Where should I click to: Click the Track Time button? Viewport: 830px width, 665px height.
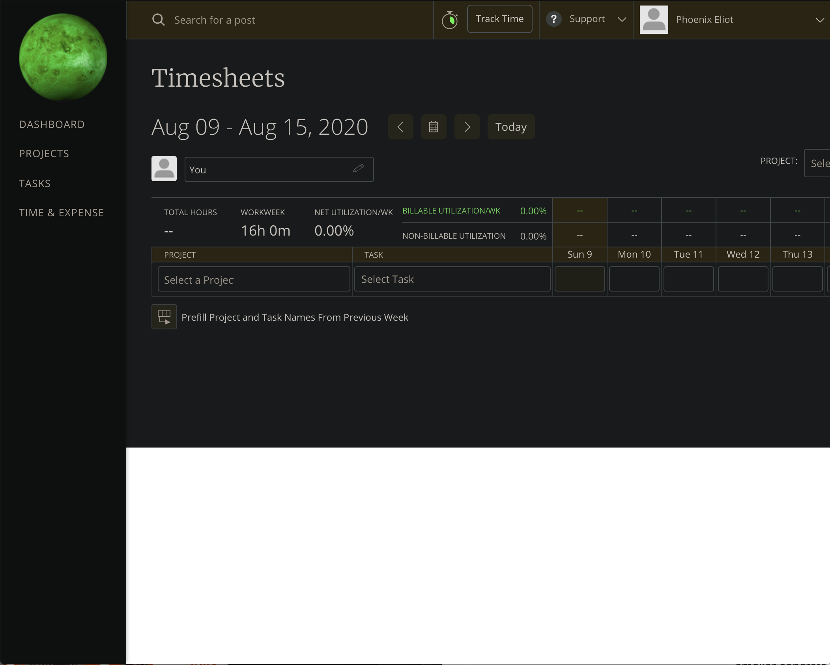coord(499,19)
